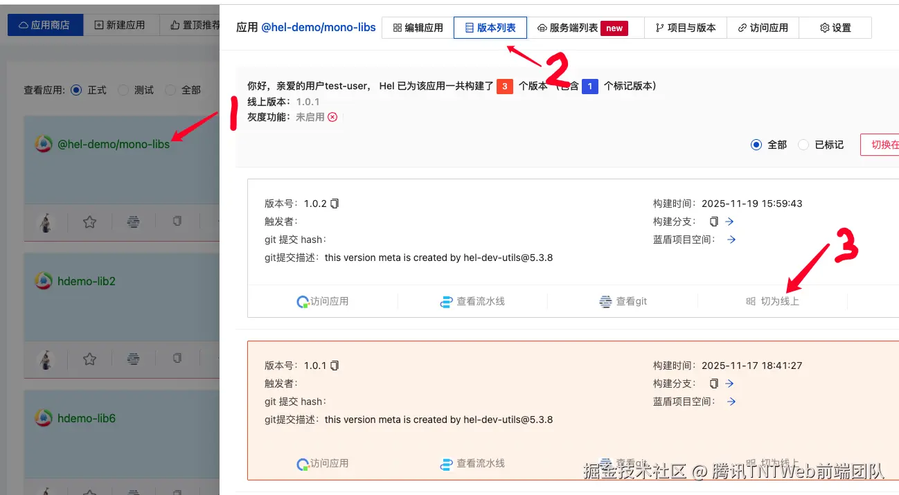Click 查看流水线 for version 1.0.1

pos(472,463)
